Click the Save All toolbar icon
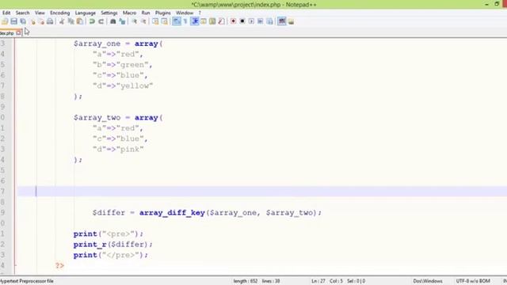 (23, 21)
